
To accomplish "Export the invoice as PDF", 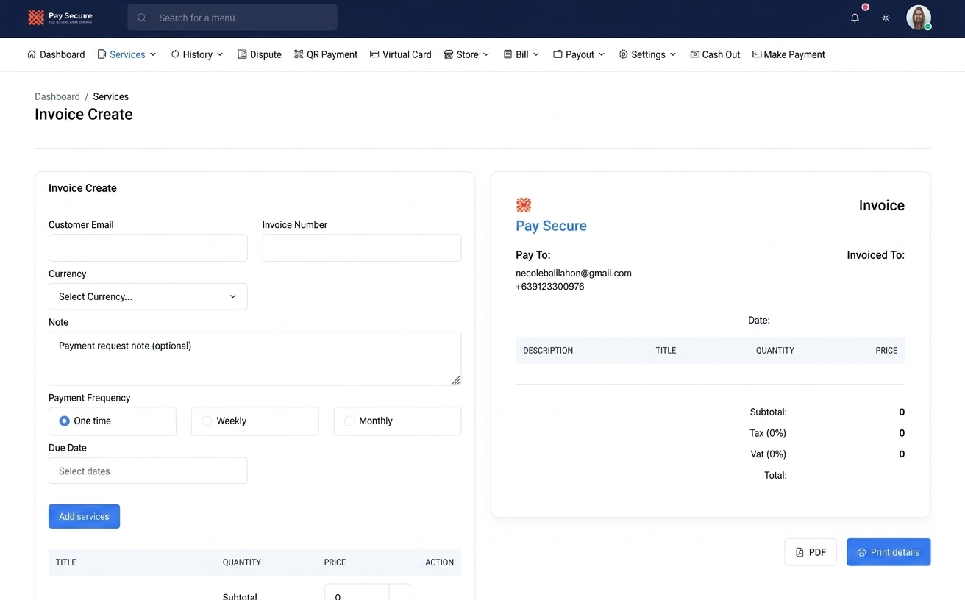I will tap(811, 552).
